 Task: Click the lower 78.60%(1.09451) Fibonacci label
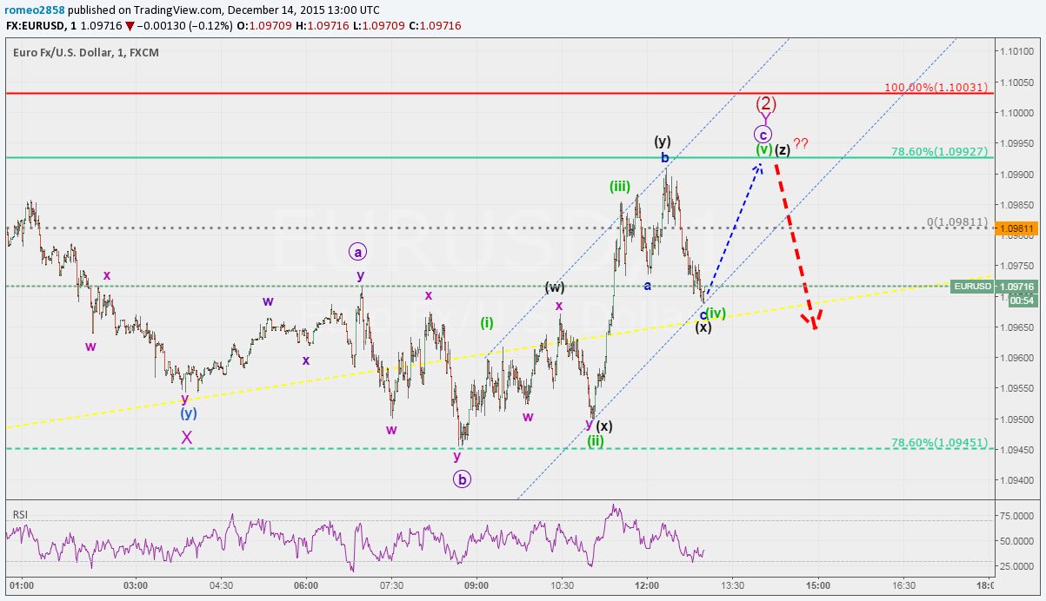coord(939,442)
